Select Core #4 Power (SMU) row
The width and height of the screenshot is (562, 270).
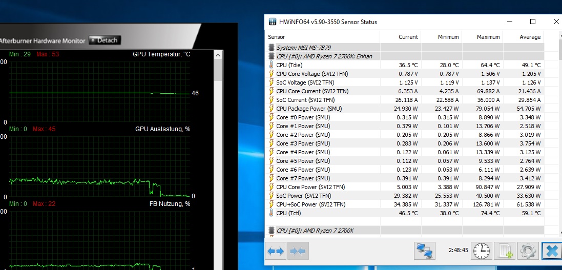(405, 152)
